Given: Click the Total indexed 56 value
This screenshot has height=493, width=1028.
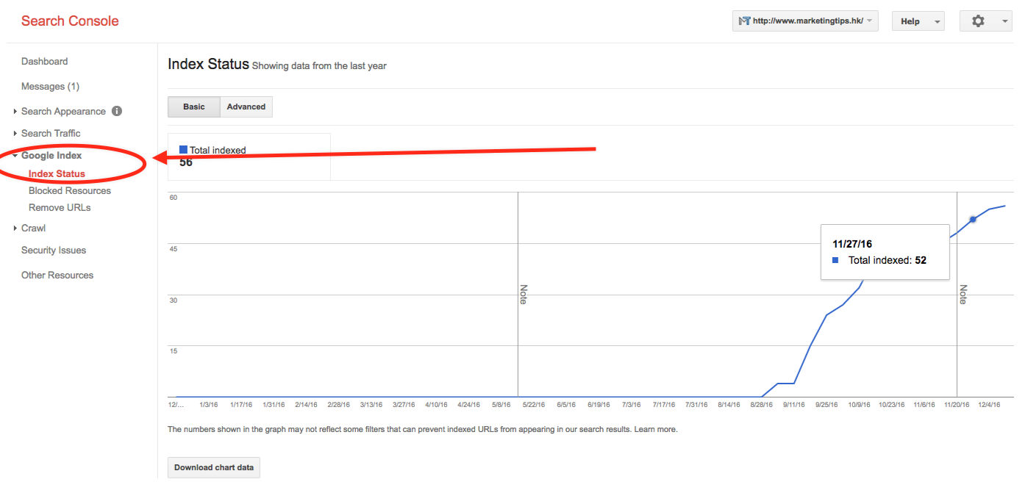Looking at the screenshot, I should click(x=186, y=162).
